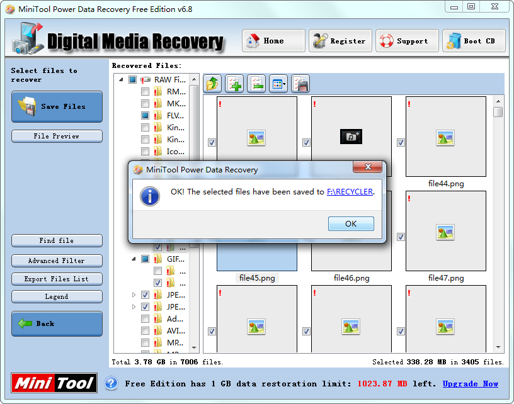Check the RM... folder checkbox

[146, 92]
